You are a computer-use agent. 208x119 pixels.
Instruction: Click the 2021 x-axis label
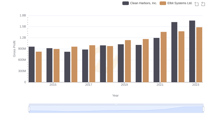click(x=160, y=85)
